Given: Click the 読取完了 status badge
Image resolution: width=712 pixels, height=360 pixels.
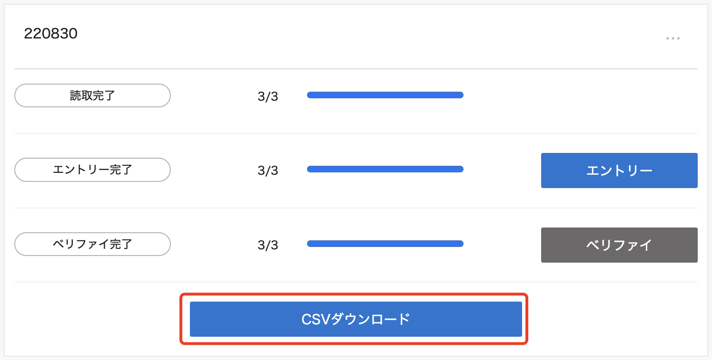Looking at the screenshot, I should 92,95.
